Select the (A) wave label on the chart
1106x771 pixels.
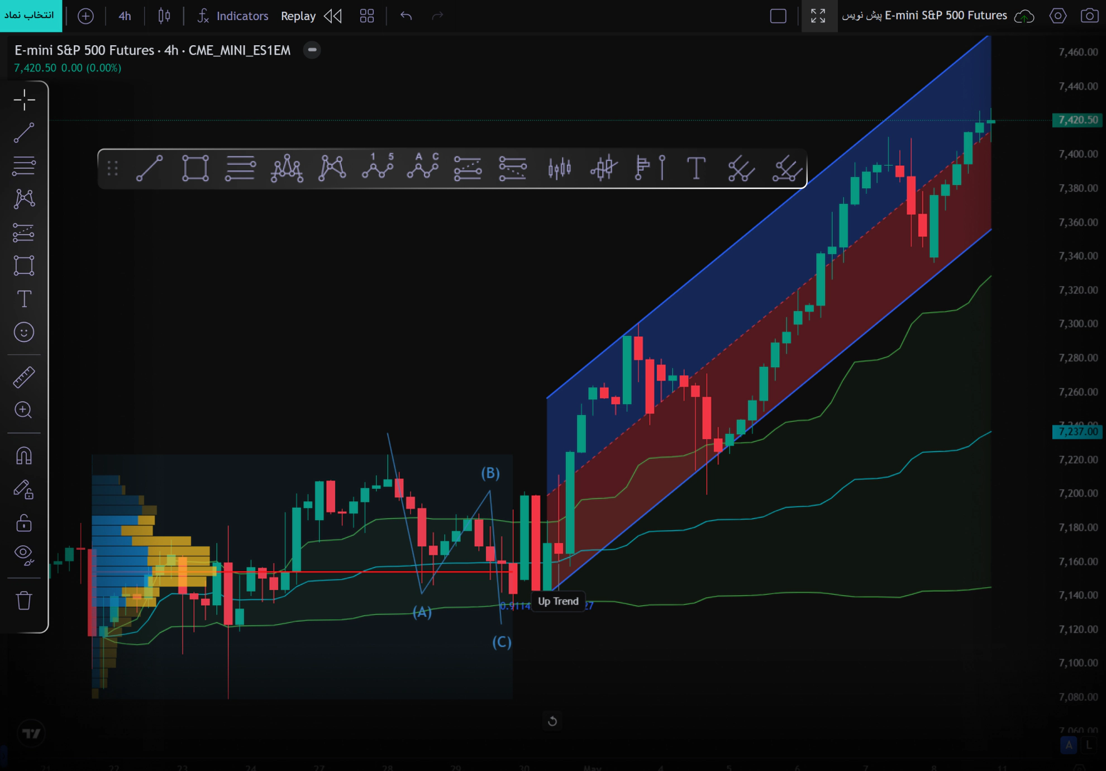click(422, 612)
